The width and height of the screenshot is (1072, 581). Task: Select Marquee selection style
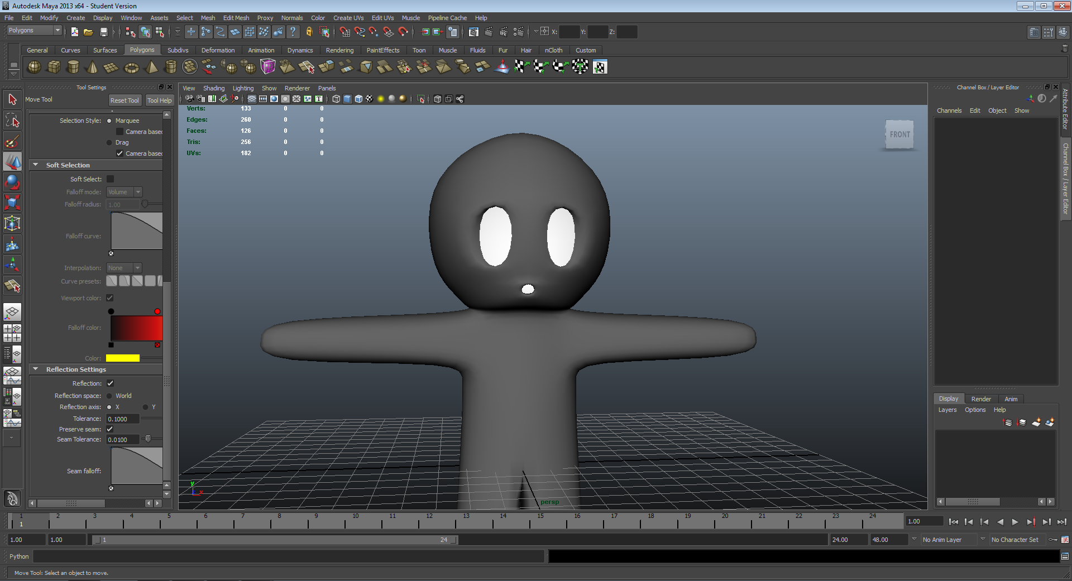109,121
